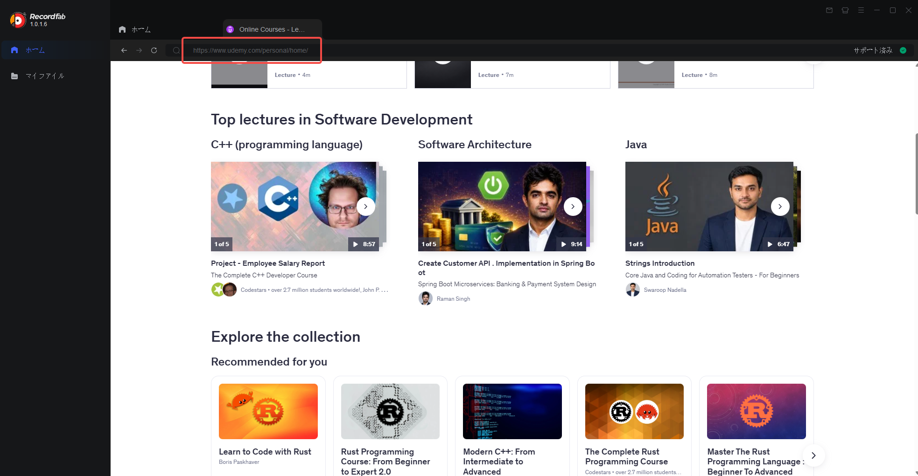Viewport: 918px width, 476px height.
Task: Click the サポート済み label
Action: [873, 50]
